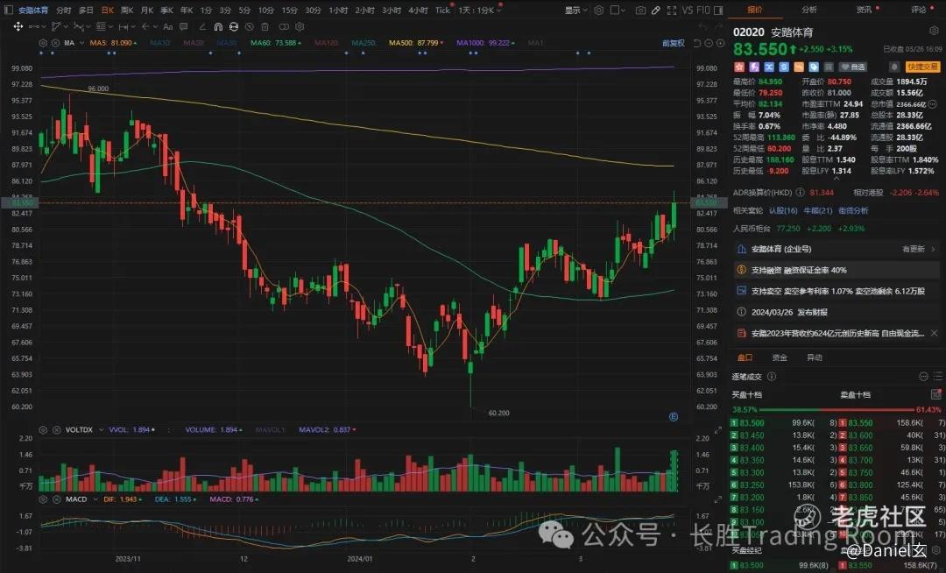Click the 快捷交易 quick trade button
Viewport: 946px width, 573px height.
click(x=922, y=67)
